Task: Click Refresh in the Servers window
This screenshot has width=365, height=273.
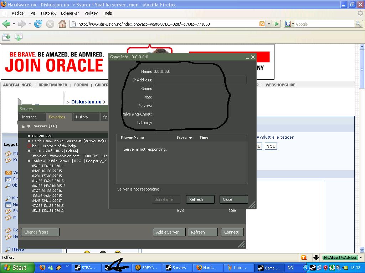Action: tap(203, 232)
